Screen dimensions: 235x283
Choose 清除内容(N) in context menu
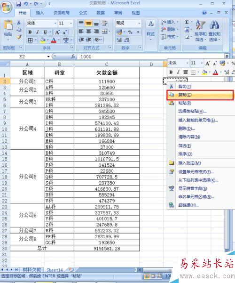(x=201, y=137)
